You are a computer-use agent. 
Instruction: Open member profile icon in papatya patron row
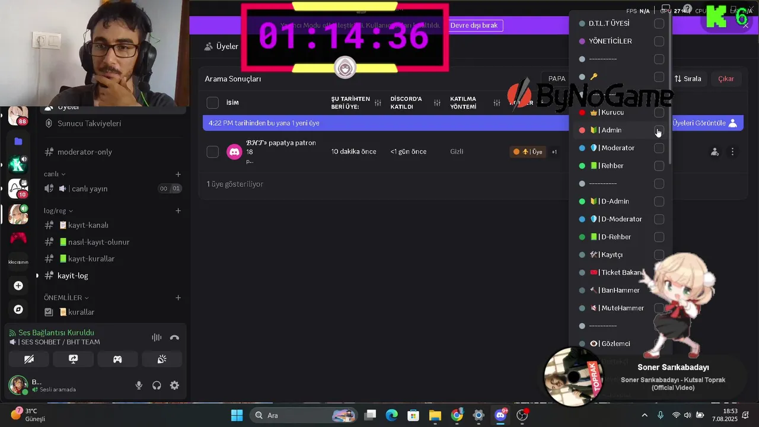click(715, 152)
